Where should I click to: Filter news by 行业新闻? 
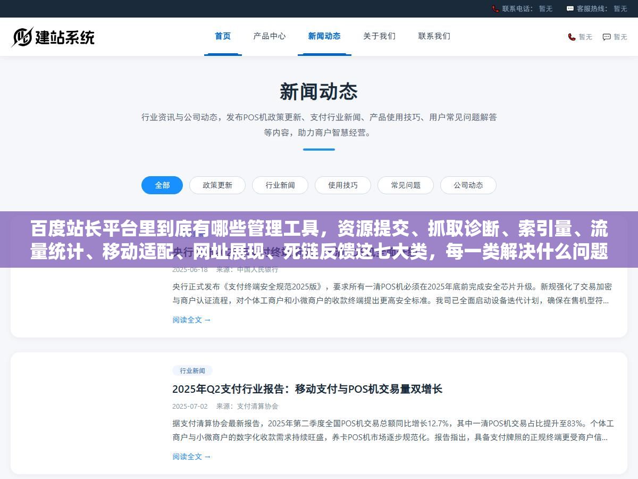pos(280,185)
